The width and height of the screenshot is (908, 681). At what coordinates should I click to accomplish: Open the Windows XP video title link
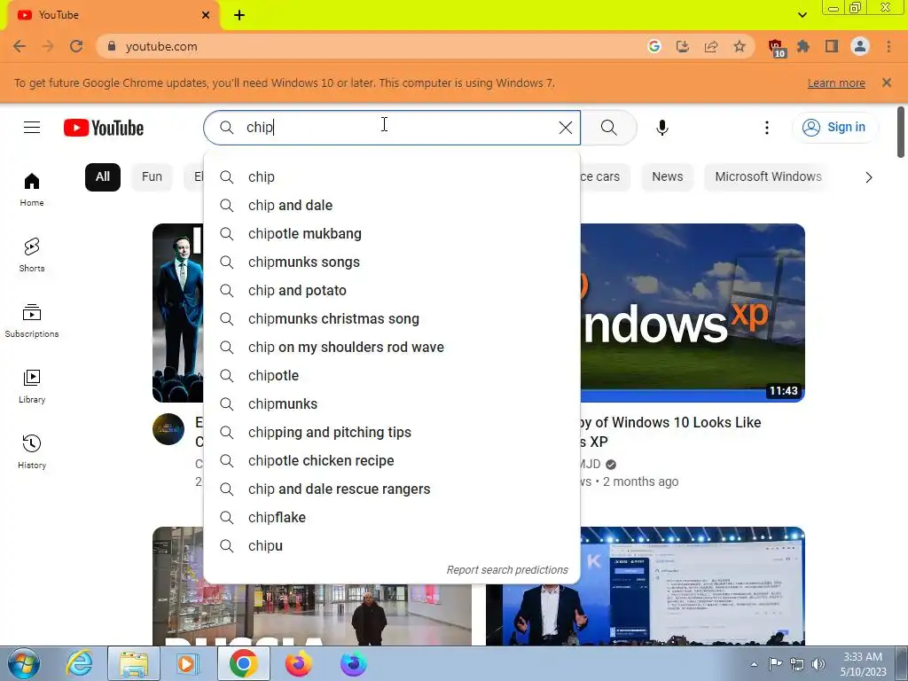point(670,432)
